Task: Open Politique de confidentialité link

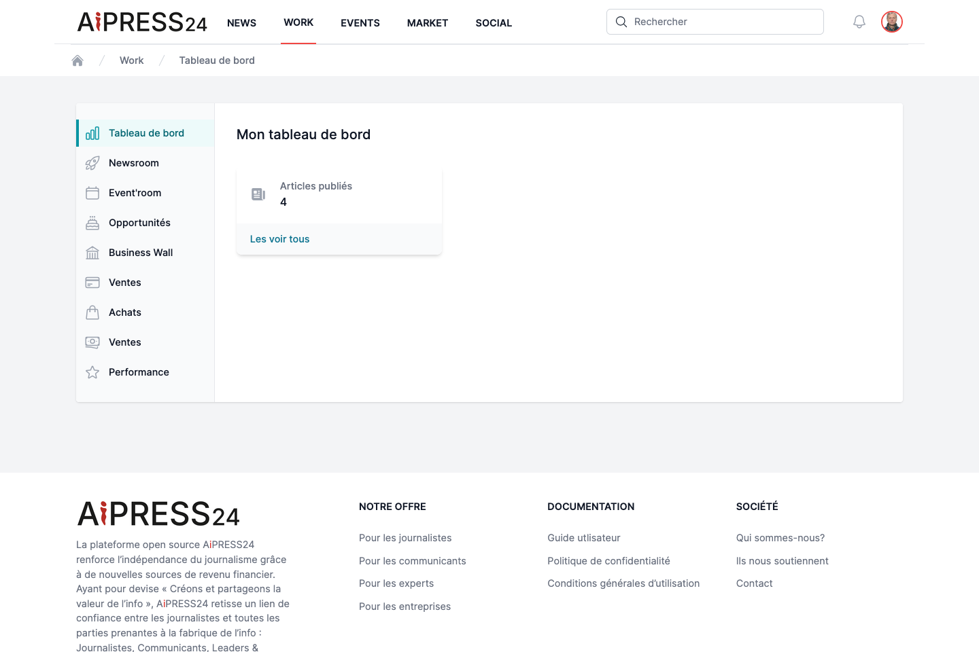Action: [608, 561]
